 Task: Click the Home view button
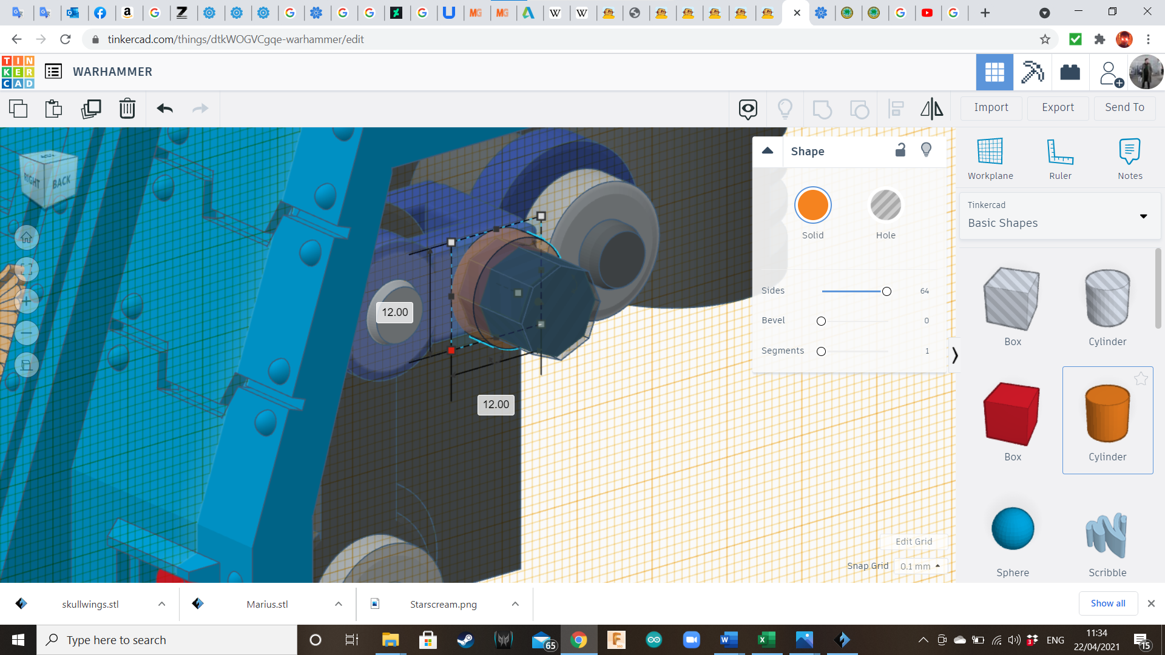click(x=27, y=238)
